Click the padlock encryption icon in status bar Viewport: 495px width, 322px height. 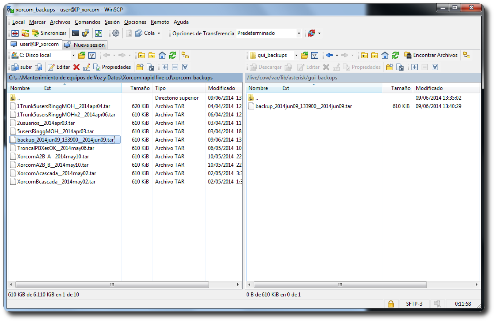click(391, 304)
